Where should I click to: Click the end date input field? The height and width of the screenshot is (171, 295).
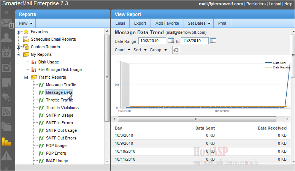(195, 41)
